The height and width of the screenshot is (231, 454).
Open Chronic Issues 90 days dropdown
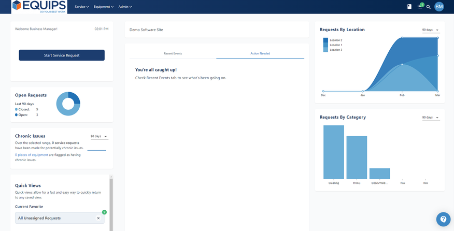[98, 137]
